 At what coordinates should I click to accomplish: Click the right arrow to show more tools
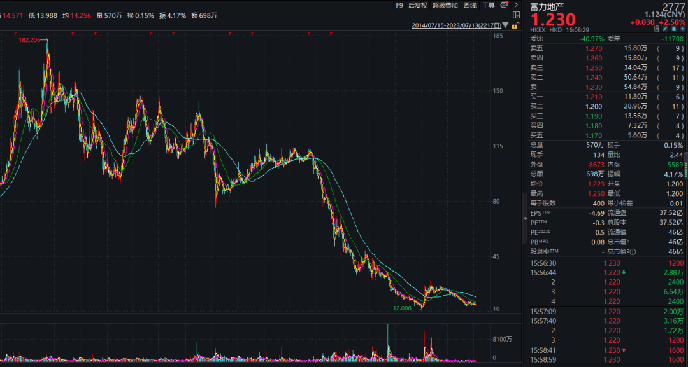(516, 5)
